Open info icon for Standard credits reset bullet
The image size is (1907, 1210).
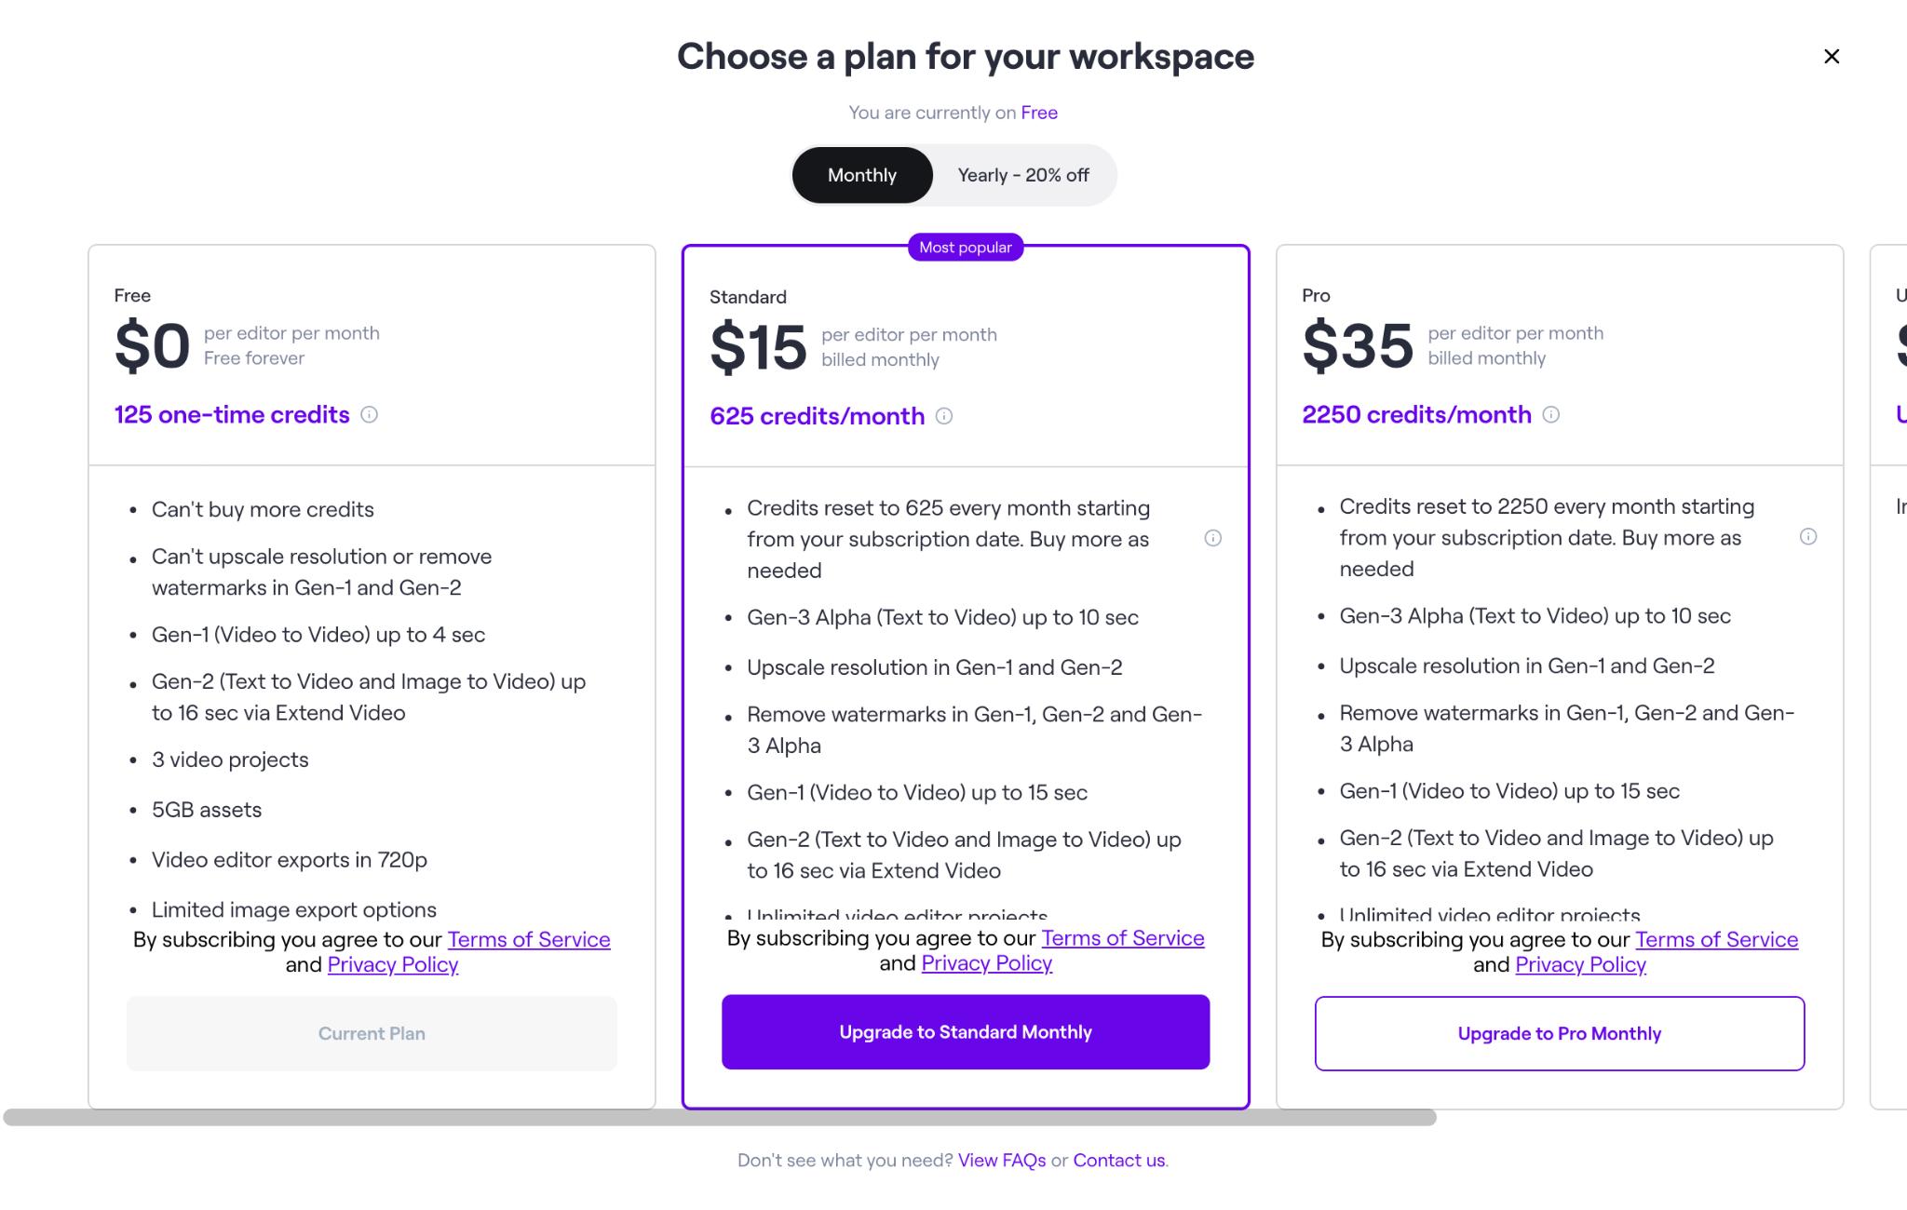tap(1212, 538)
